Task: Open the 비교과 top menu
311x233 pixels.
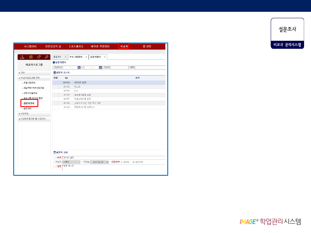Action: [x=124, y=46]
